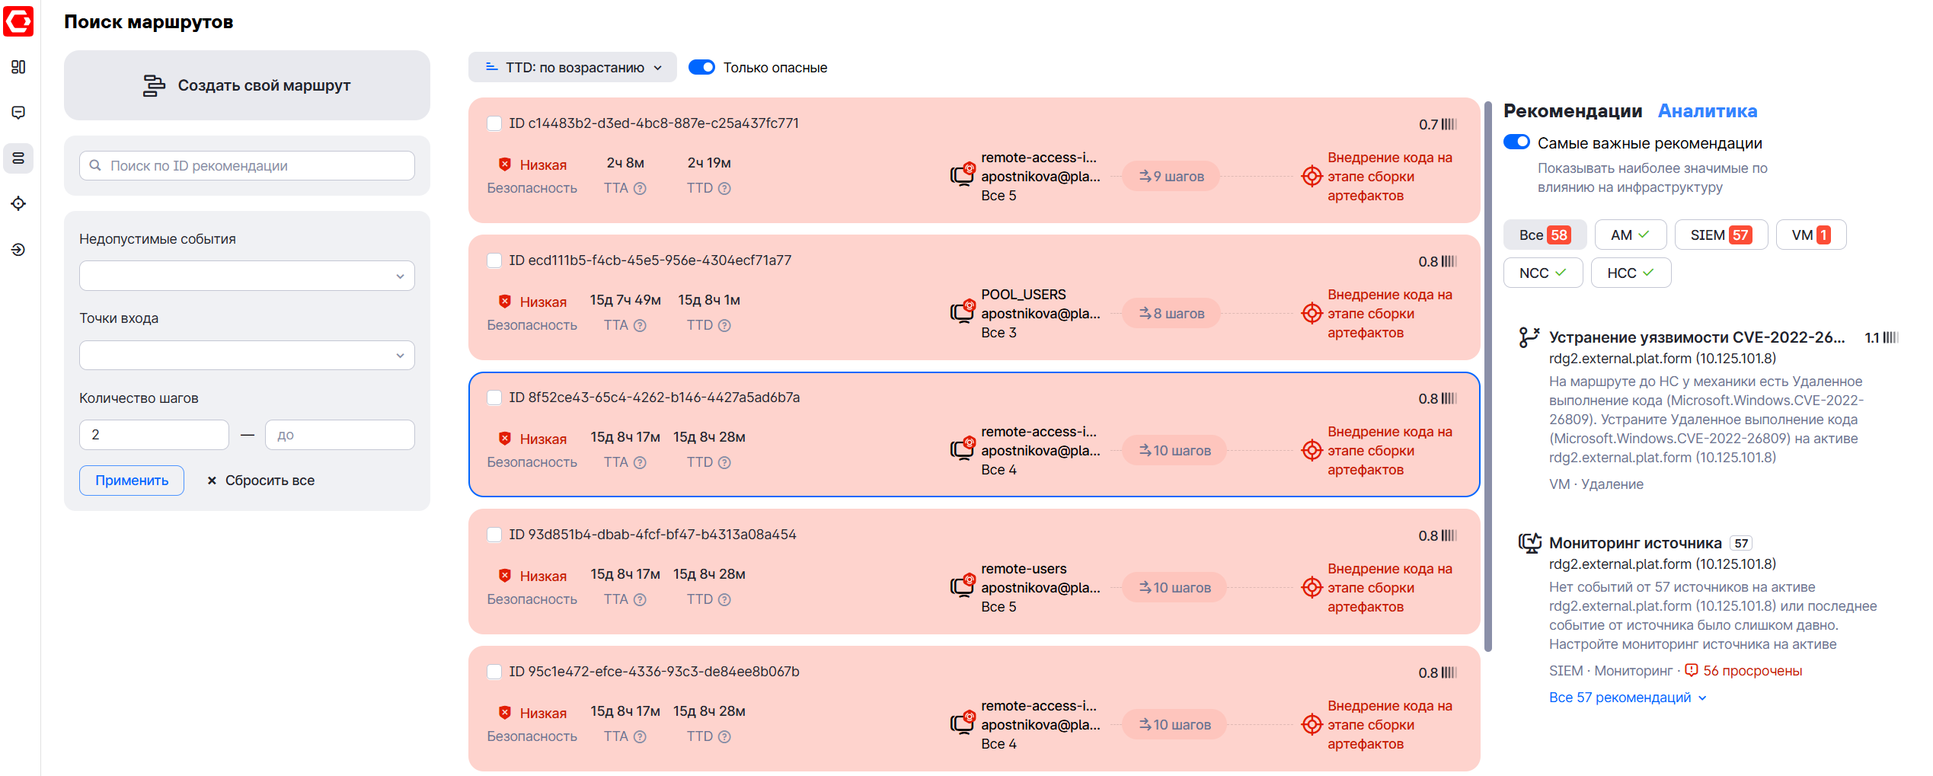Image resolution: width=1933 pixels, height=776 pixels.
Task: Expand the 'Недопустимые события' dropdown
Action: [247, 276]
